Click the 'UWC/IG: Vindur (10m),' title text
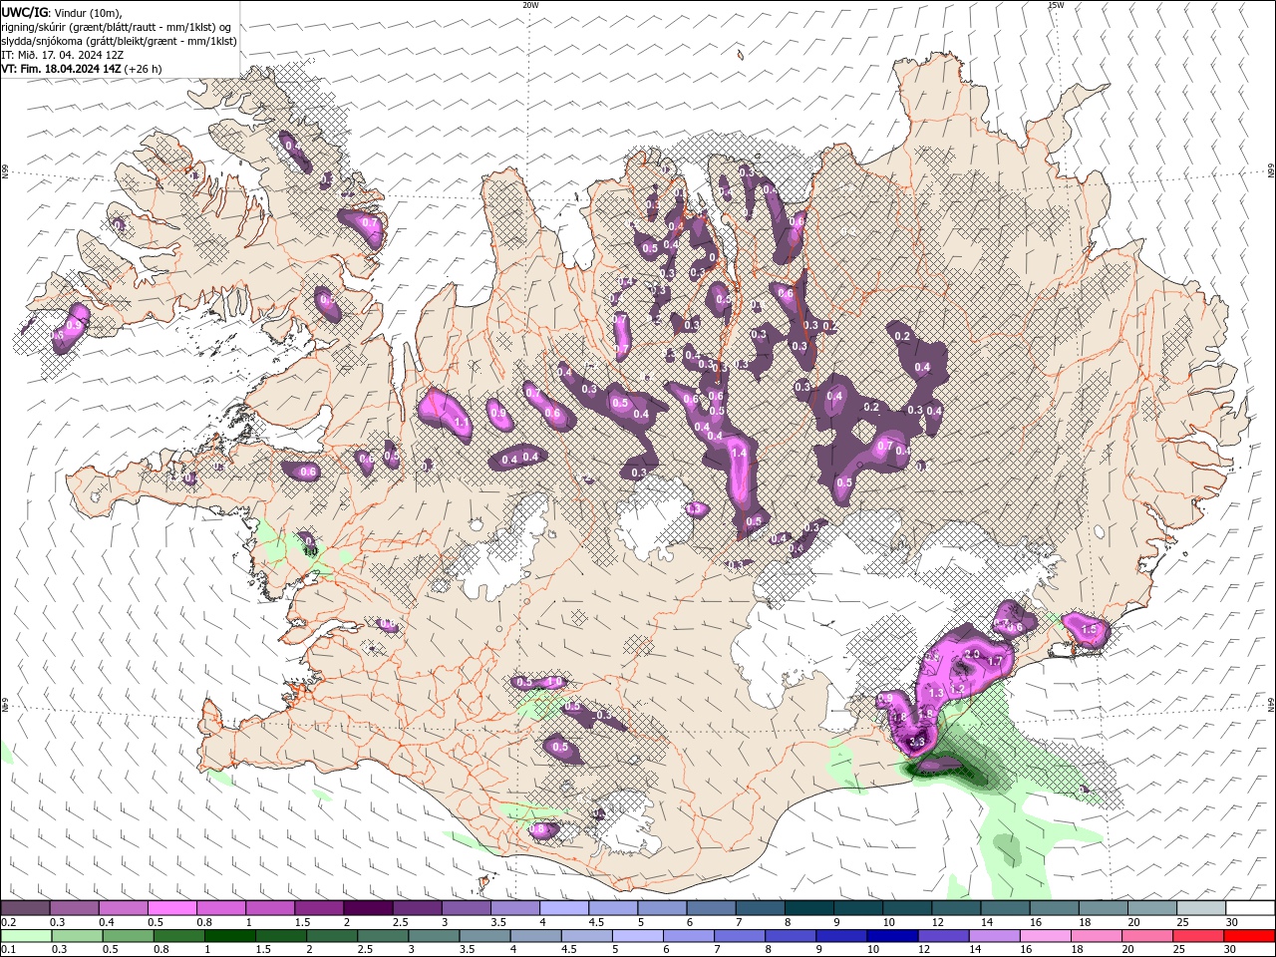The height and width of the screenshot is (957, 1276). pos(61,12)
